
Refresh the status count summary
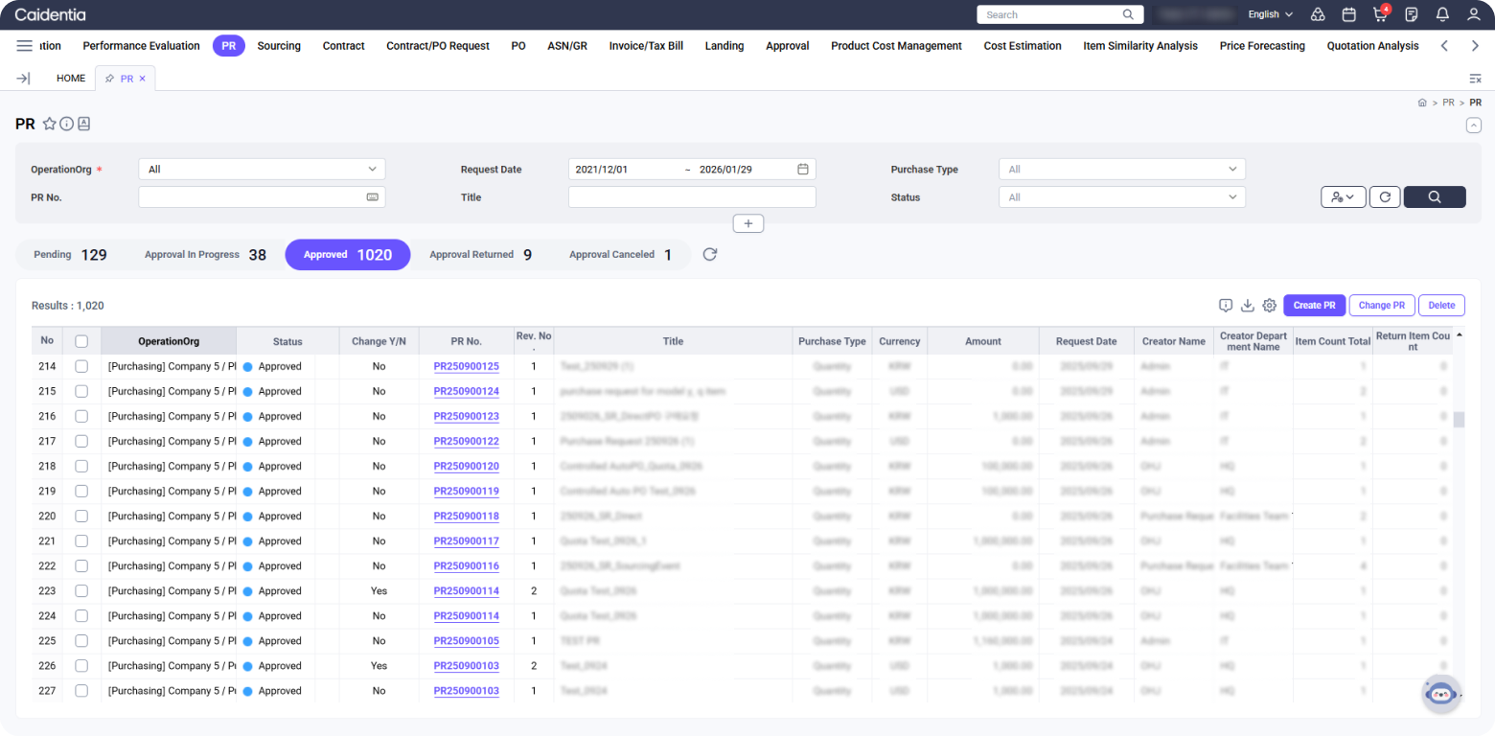pyautogui.click(x=710, y=255)
